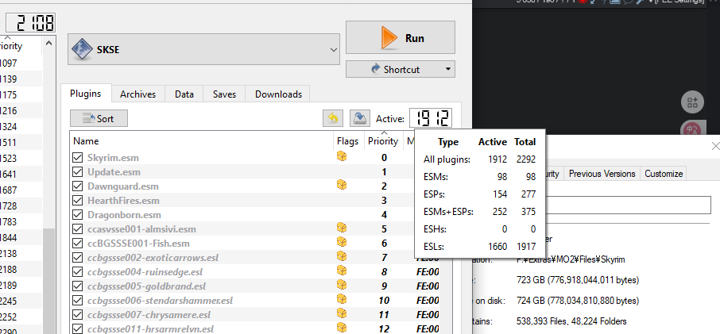The image size is (720, 334).
Task: Click the restore backup arrow icon
Action: (x=332, y=118)
